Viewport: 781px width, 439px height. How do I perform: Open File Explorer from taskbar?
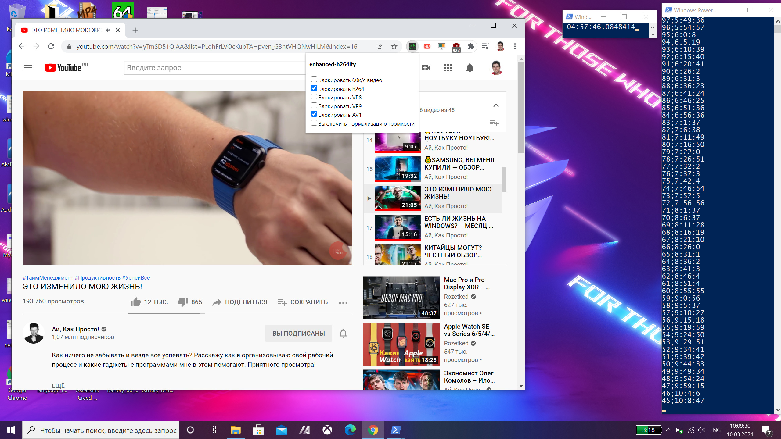236,430
